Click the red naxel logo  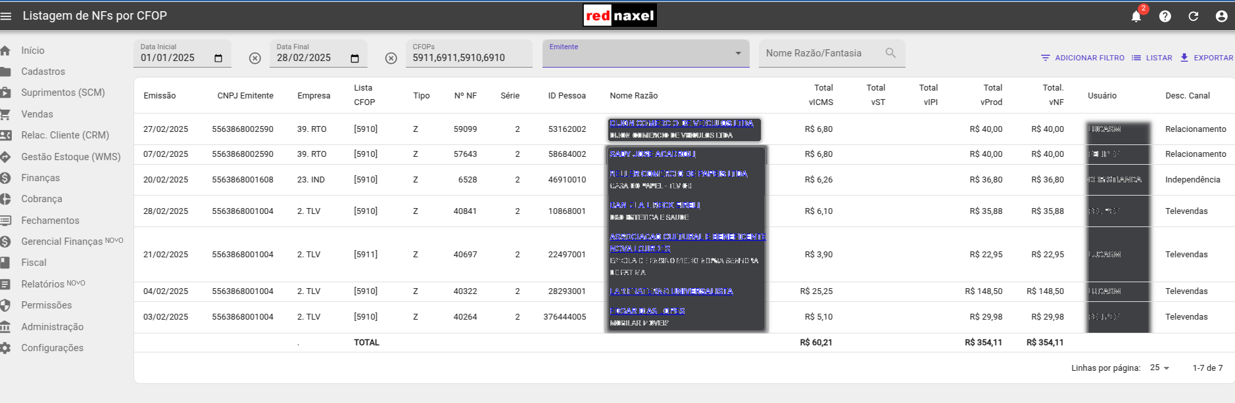click(x=619, y=16)
